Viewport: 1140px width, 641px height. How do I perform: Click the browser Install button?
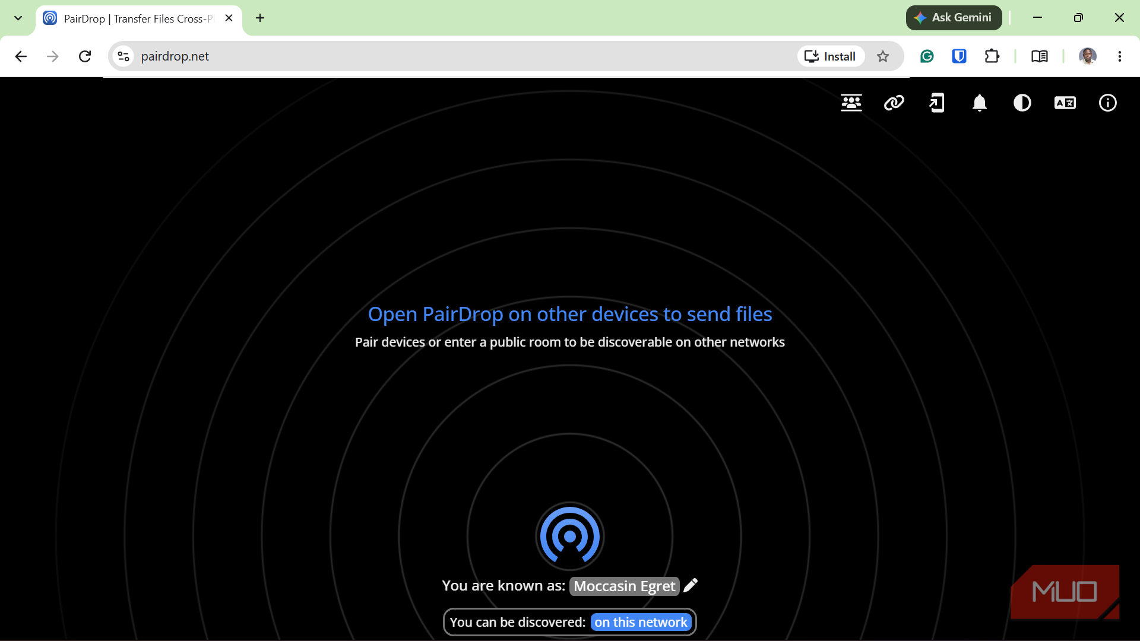click(830, 56)
